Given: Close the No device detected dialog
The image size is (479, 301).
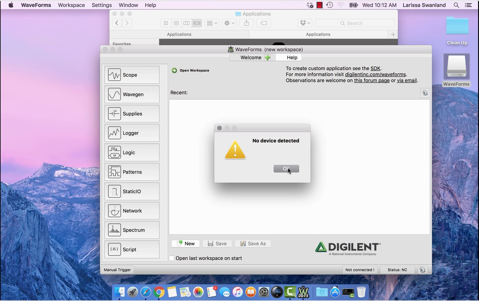Looking at the screenshot, I should tap(219, 128).
